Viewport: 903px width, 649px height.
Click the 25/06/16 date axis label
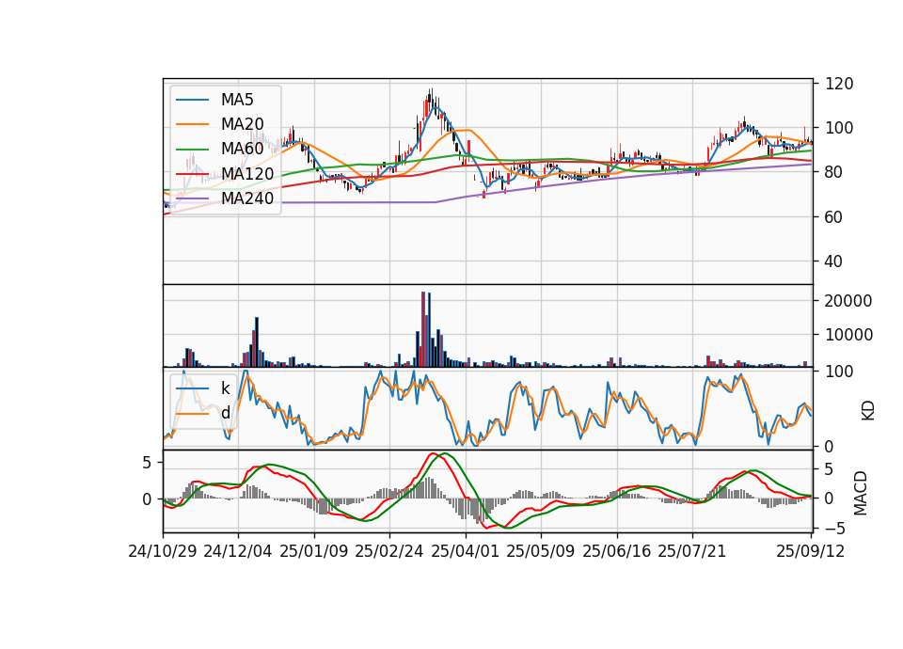pyautogui.click(x=617, y=552)
